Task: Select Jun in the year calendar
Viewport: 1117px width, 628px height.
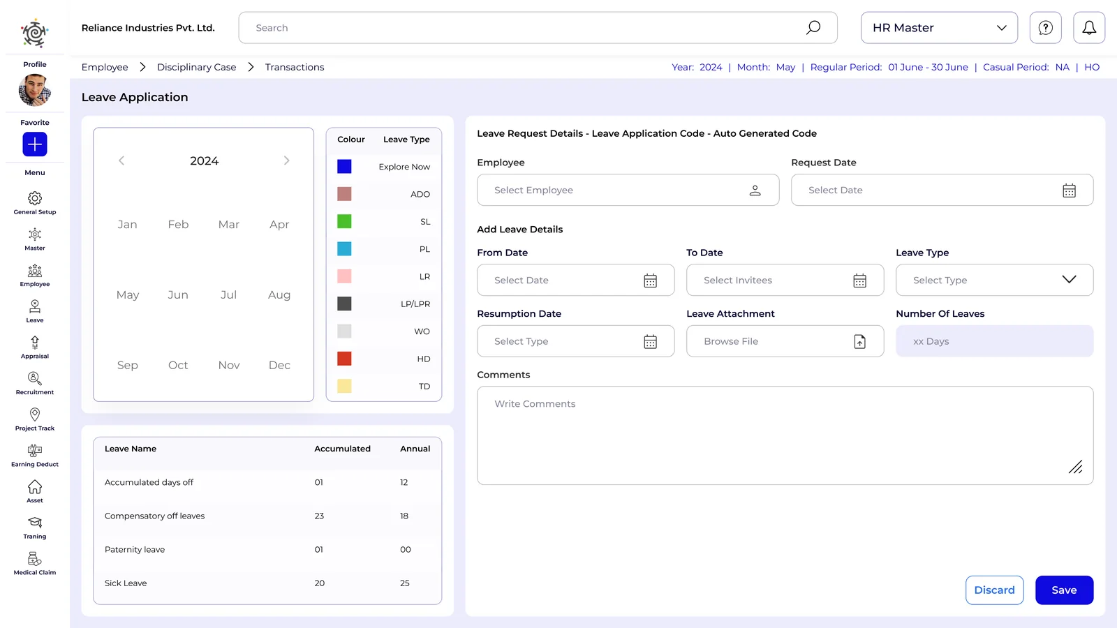Action: point(178,295)
